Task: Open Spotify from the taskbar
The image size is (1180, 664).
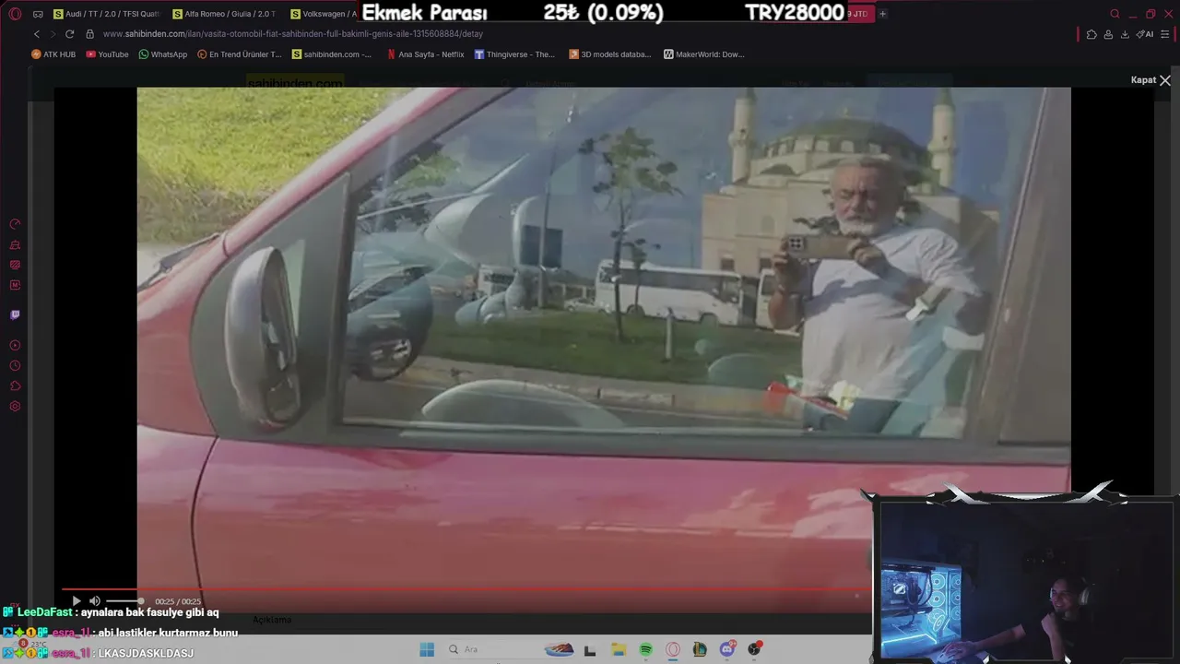Action: [646, 649]
